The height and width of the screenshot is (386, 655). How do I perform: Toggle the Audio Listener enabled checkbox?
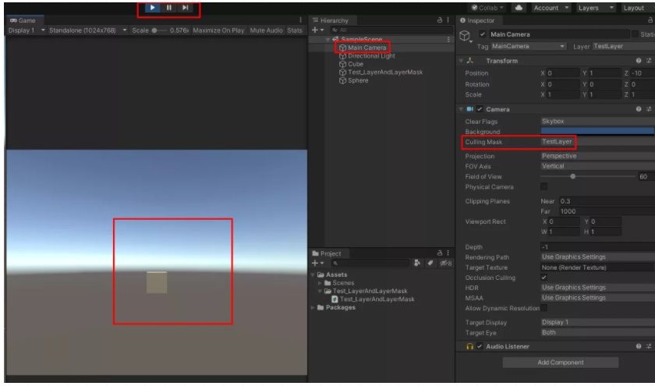point(480,346)
